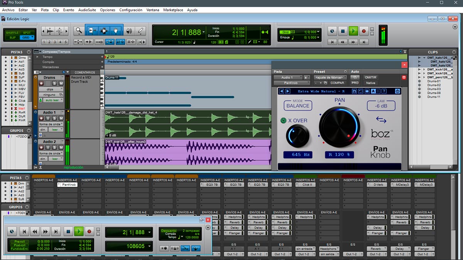The image size is (463, 260).
Task: Select the Trim tool in edit toolbar
Action: coord(92,30)
